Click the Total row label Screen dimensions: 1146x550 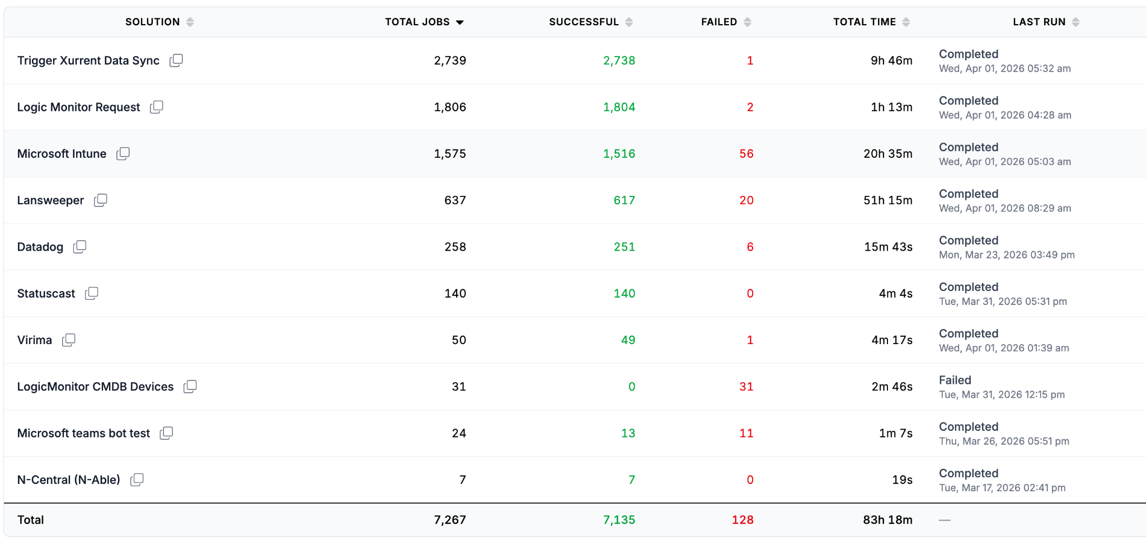[x=30, y=520]
